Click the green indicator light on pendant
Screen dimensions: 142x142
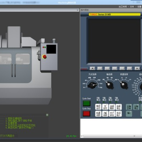[x=45, y=47]
